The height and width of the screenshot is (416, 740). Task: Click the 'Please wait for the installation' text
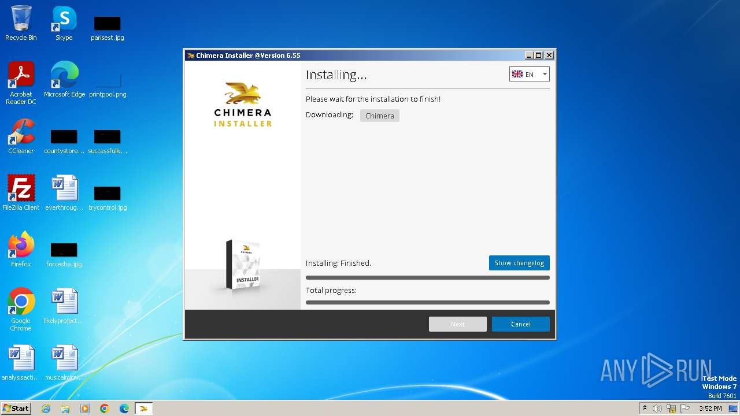pos(373,99)
